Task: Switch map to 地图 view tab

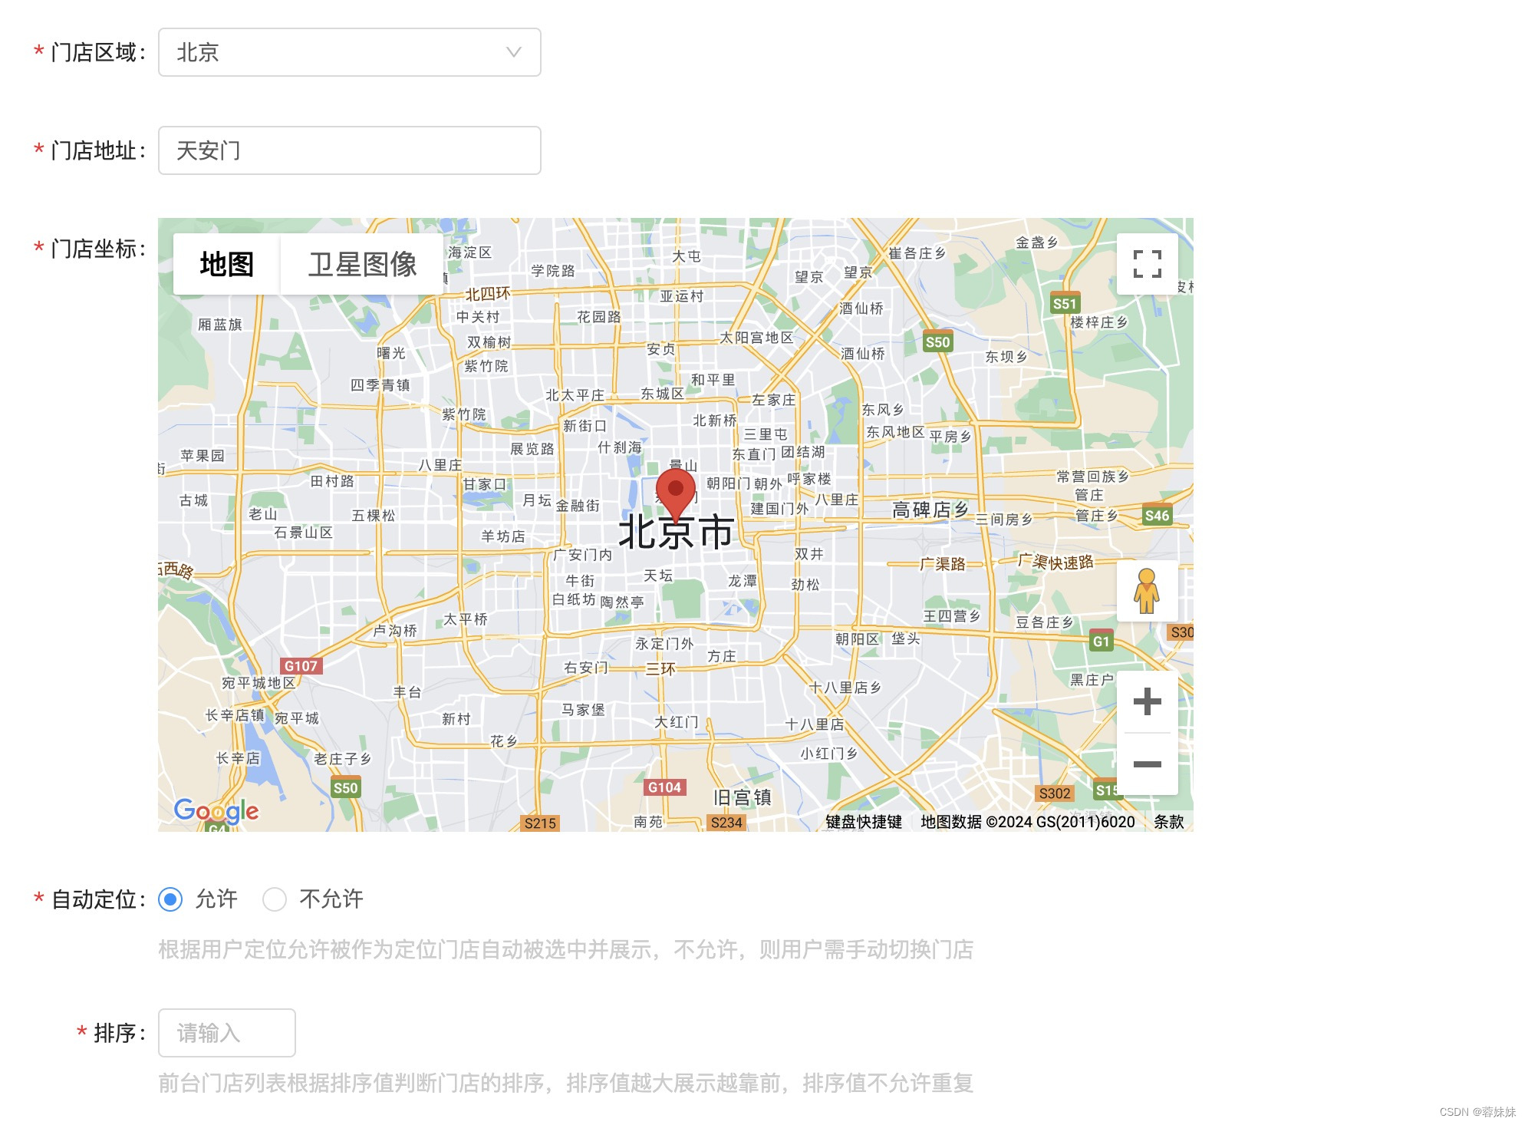Action: click(226, 264)
